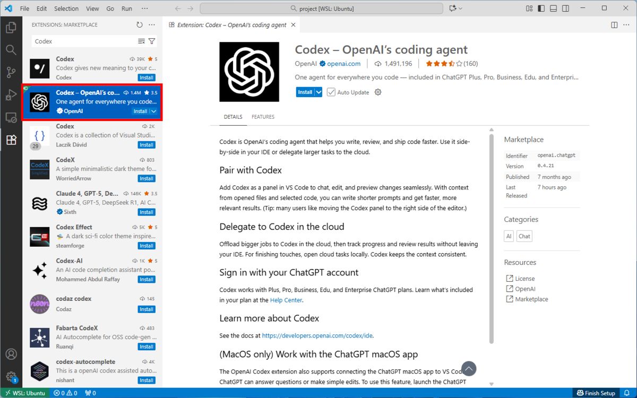This screenshot has width=637, height=398.
Task: Open Remote Explorer icon
Action: (11, 118)
